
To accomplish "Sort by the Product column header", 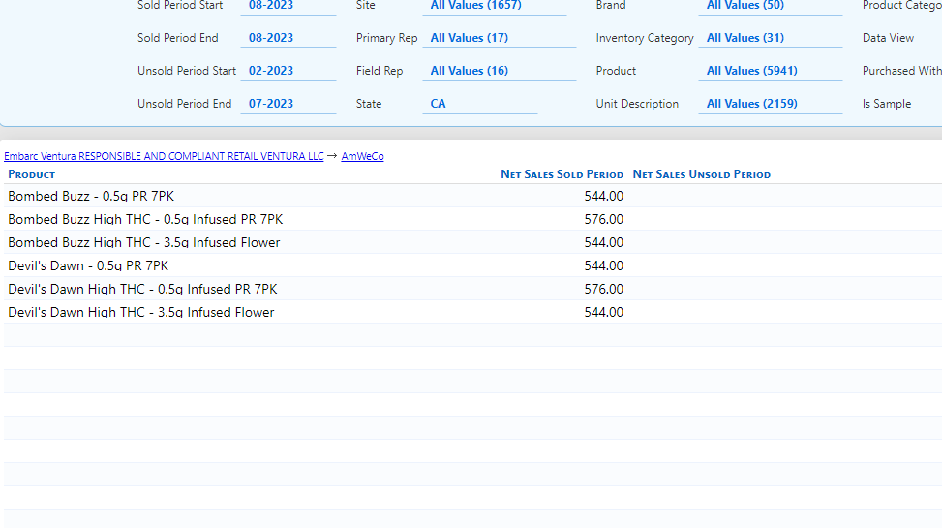I will pyautogui.click(x=32, y=174).
